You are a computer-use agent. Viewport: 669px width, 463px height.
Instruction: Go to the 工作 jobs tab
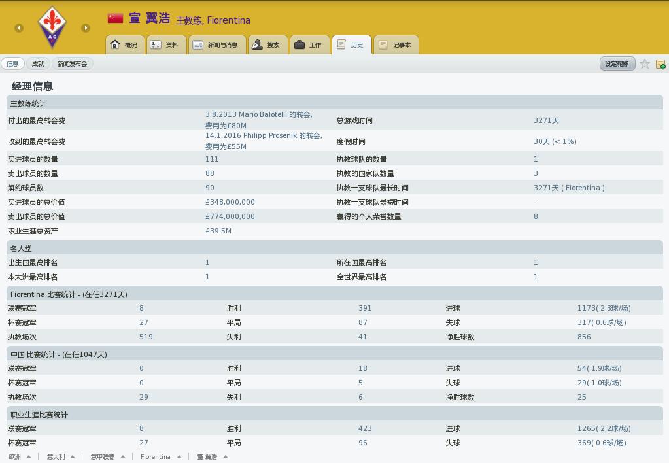[308, 44]
